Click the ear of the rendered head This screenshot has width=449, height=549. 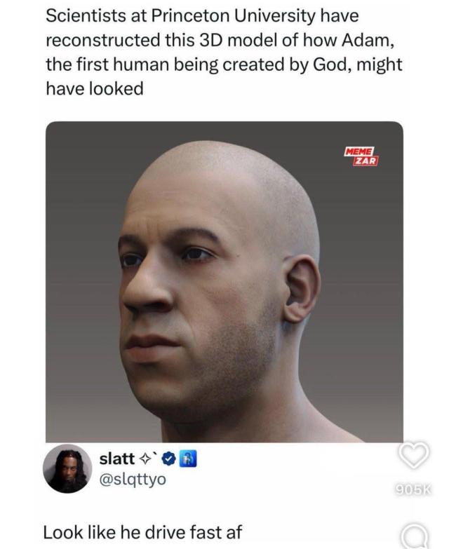click(x=302, y=288)
